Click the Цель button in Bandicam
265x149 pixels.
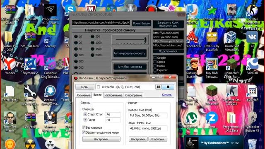tap(84, 87)
